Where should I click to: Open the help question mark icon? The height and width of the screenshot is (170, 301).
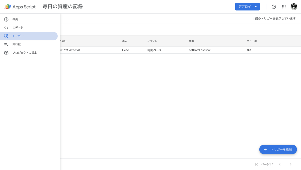point(274,7)
